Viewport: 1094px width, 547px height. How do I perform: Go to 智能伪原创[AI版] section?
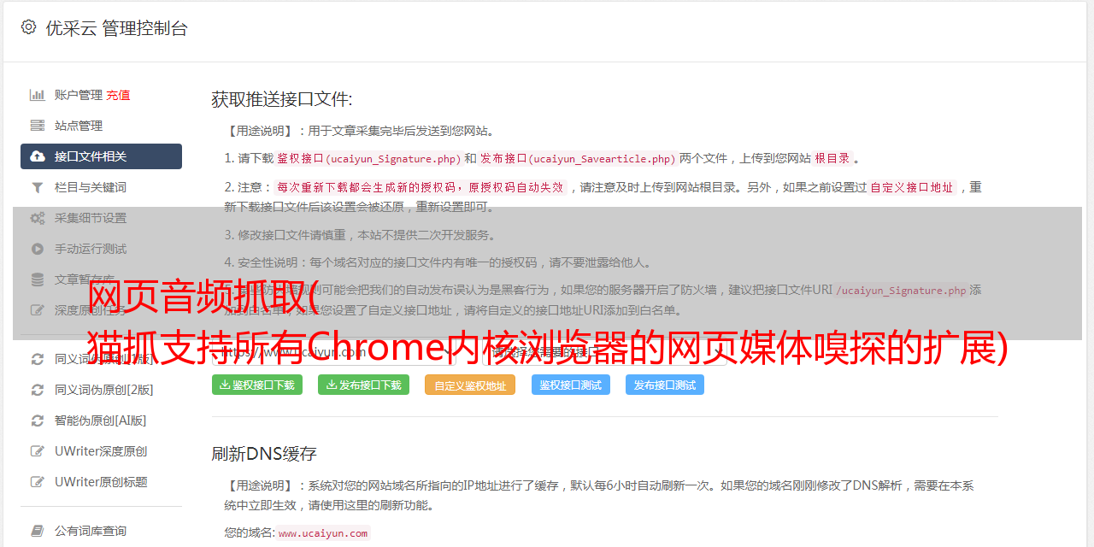coord(101,421)
